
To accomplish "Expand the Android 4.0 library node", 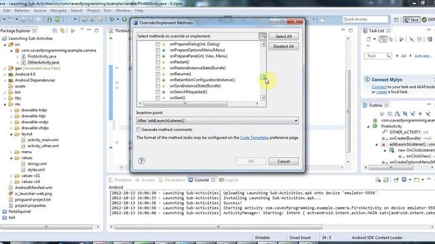I will pyautogui.click(x=5, y=75).
